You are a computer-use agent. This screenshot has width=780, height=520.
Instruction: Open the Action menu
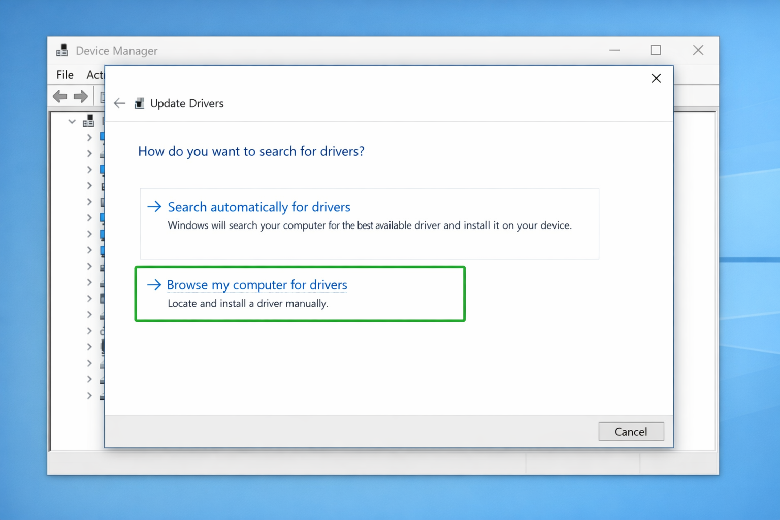pos(95,75)
